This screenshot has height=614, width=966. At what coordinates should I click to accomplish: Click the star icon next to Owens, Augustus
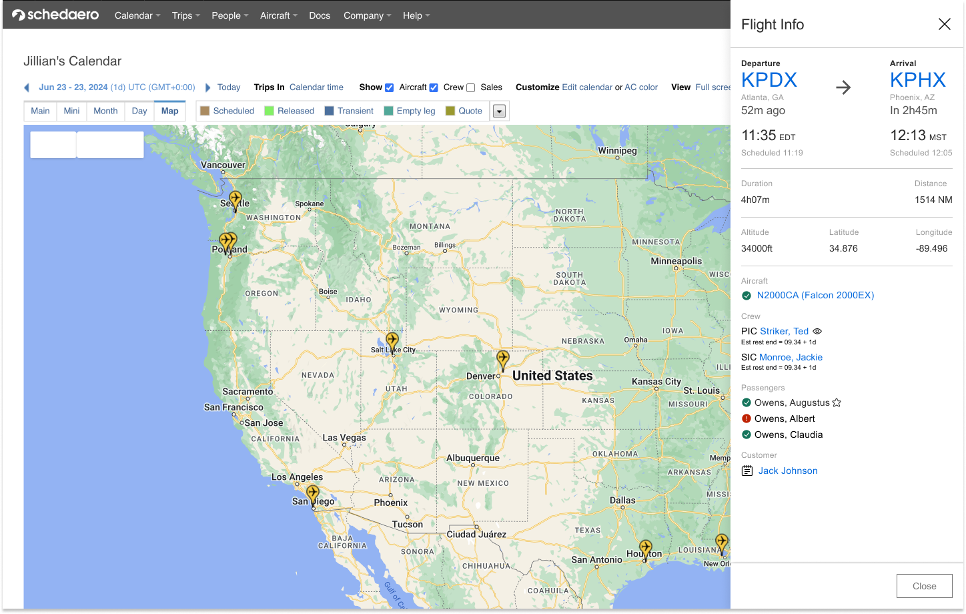click(837, 402)
